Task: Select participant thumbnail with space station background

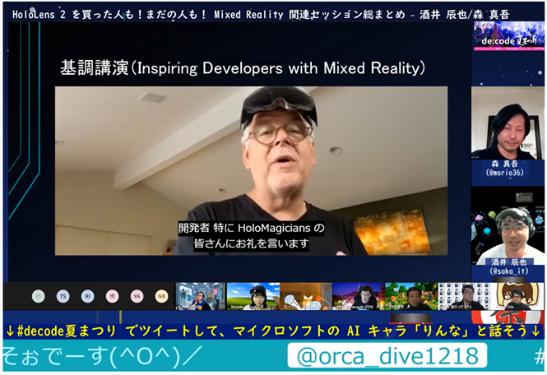Action: pos(200,297)
